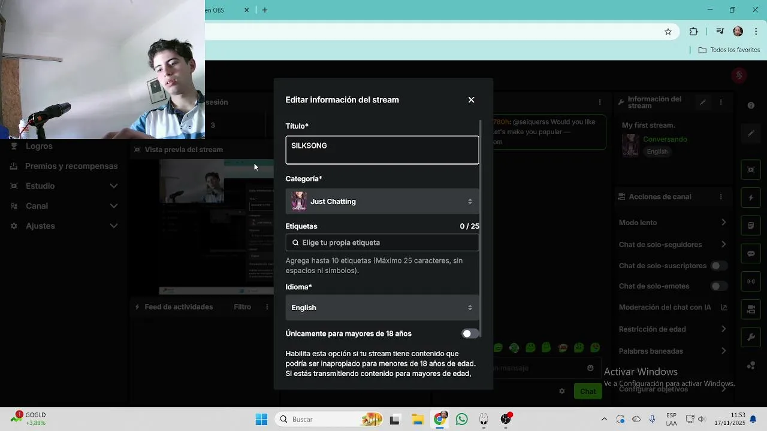Open the Categoría dropdown showing Just Chatting
The height and width of the screenshot is (431, 767).
coord(382,202)
